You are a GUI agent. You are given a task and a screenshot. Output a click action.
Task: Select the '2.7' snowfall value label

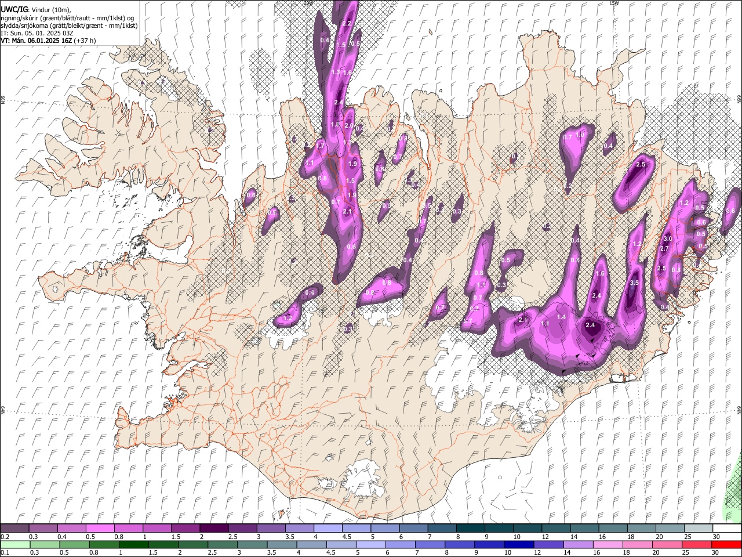664,248
